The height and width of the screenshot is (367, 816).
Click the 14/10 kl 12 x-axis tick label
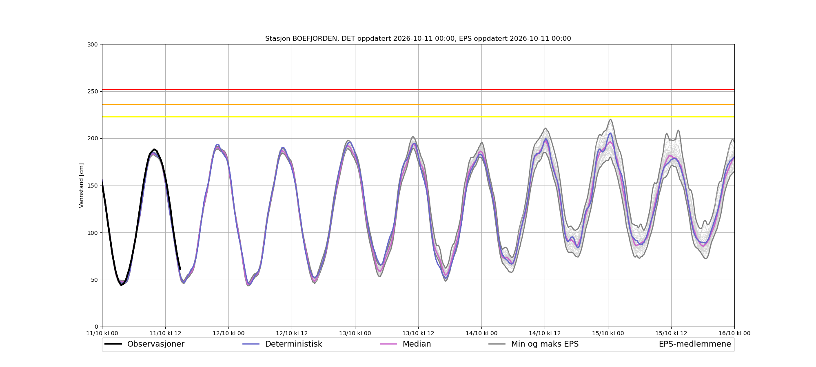[x=545, y=333]
